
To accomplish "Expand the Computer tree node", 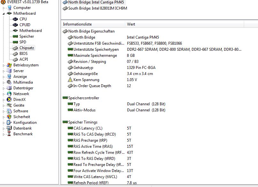I will click(4, 8).
